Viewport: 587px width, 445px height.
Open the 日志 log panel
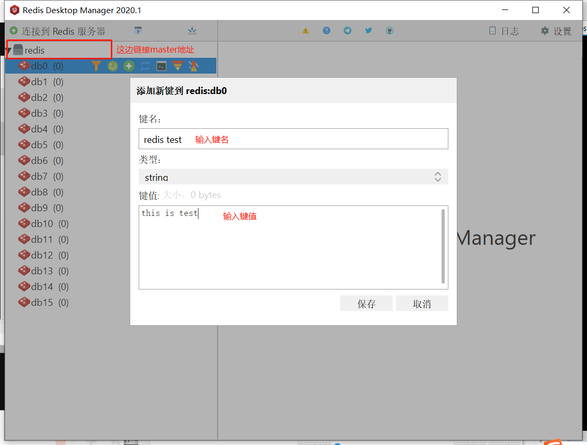point(504,30)
